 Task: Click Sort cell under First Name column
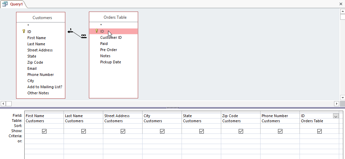[x=44, y=126]
